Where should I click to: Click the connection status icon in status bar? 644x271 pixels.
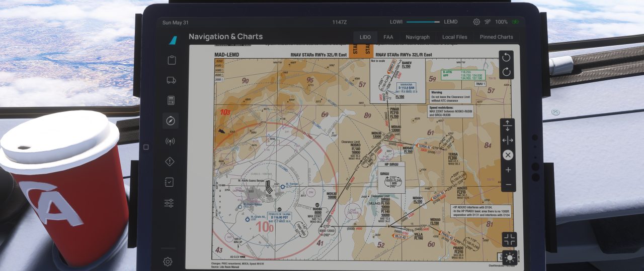pos(488,22)
